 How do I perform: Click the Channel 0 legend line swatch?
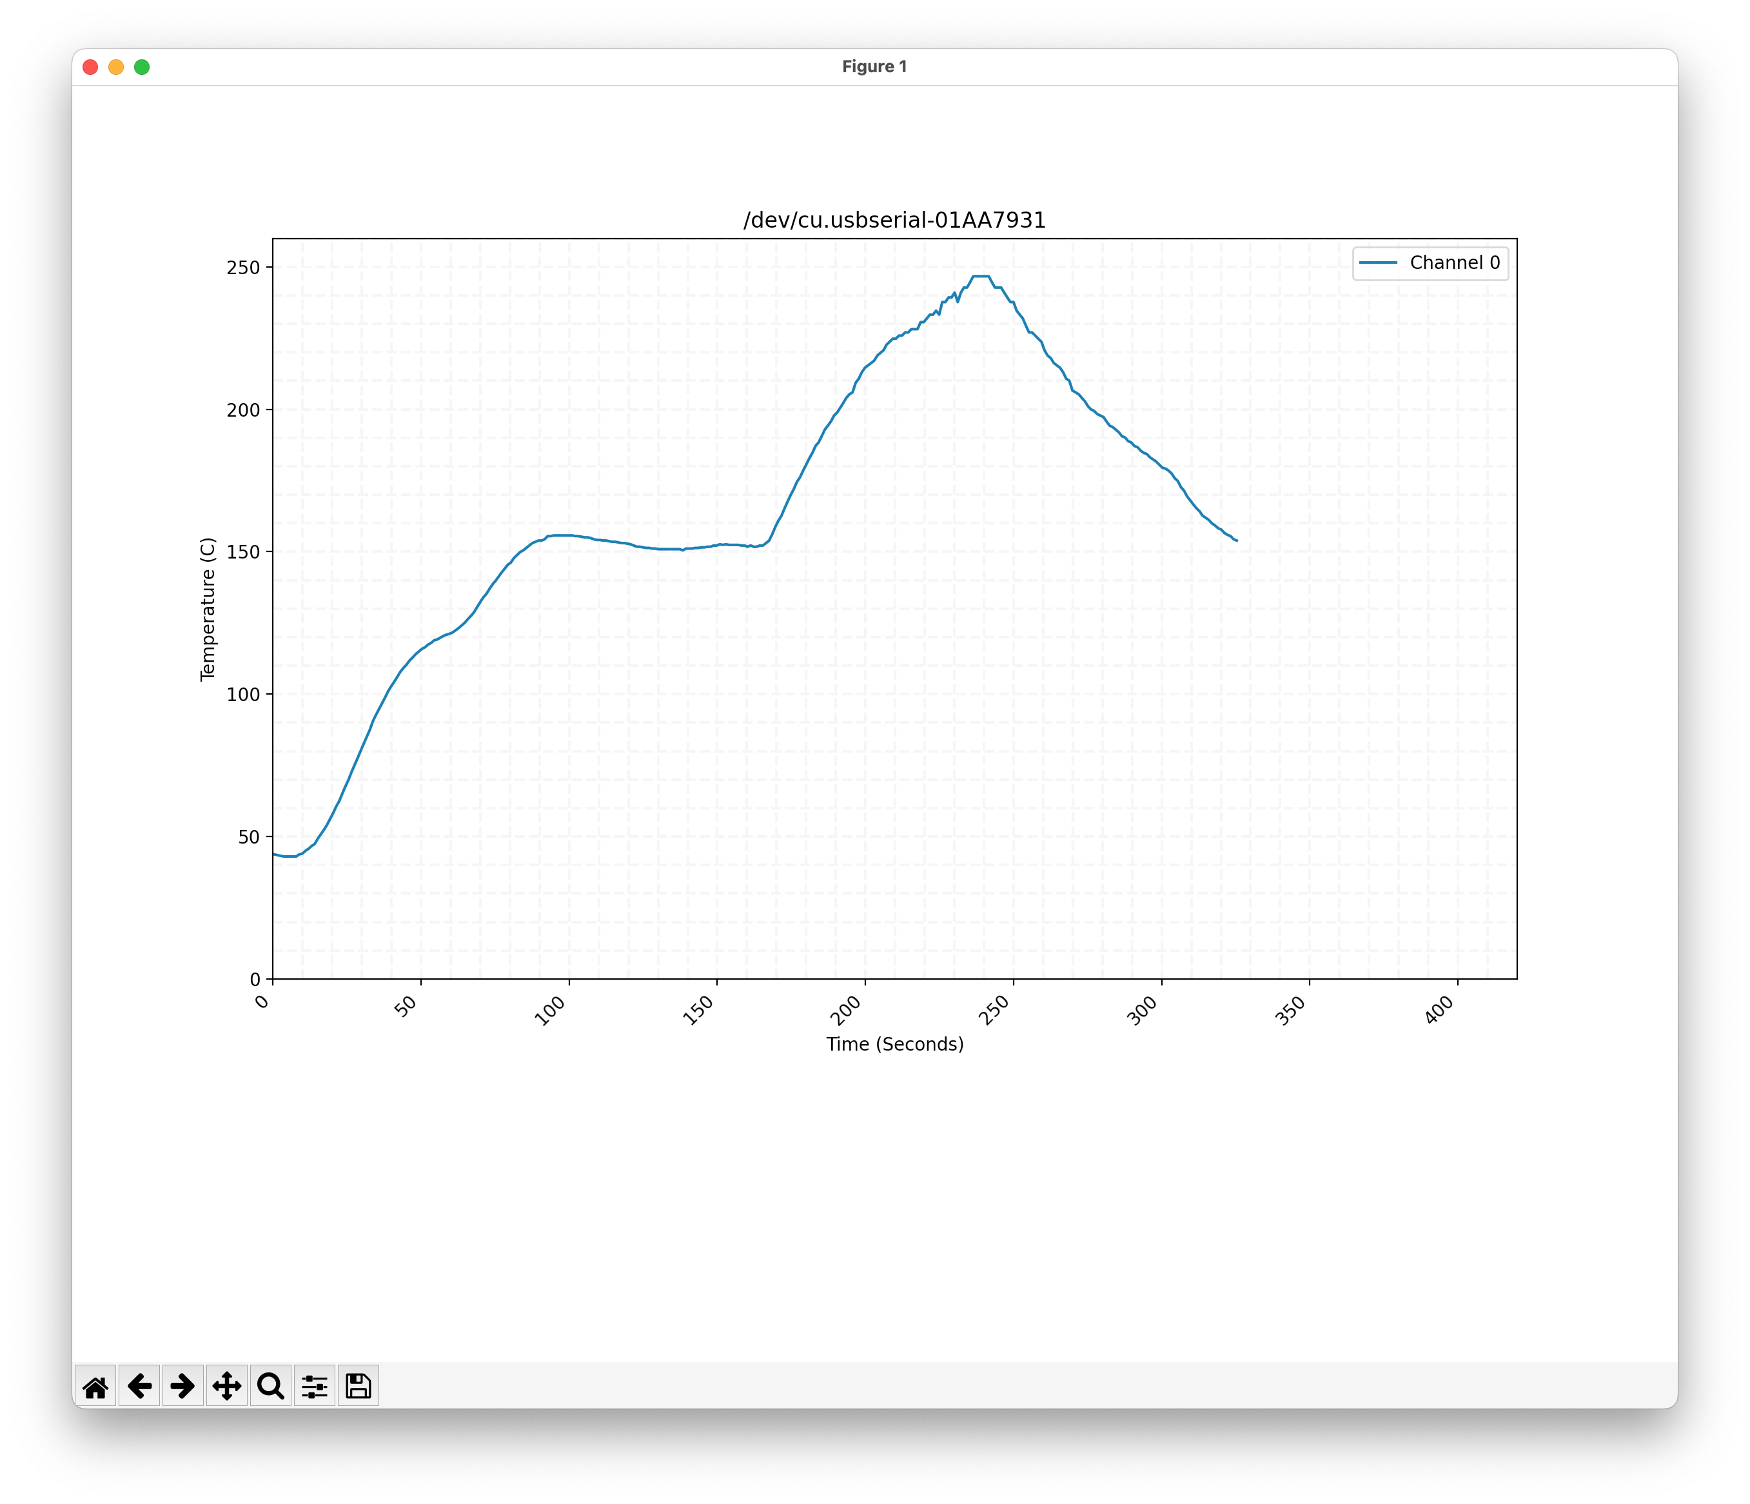pyautogui.click(x=1379, y=262)
